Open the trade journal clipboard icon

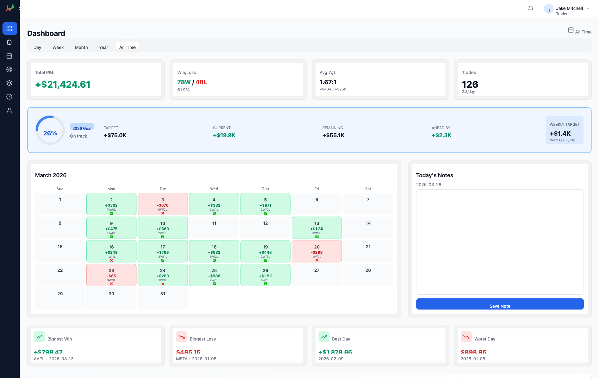coord(10,42)
